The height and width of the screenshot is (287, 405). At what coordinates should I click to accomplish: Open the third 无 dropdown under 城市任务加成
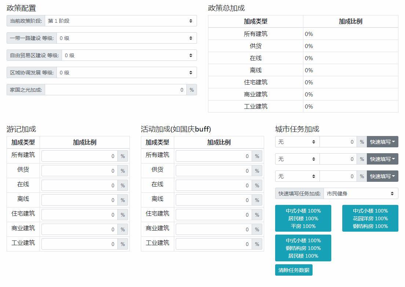pos(297,176)
